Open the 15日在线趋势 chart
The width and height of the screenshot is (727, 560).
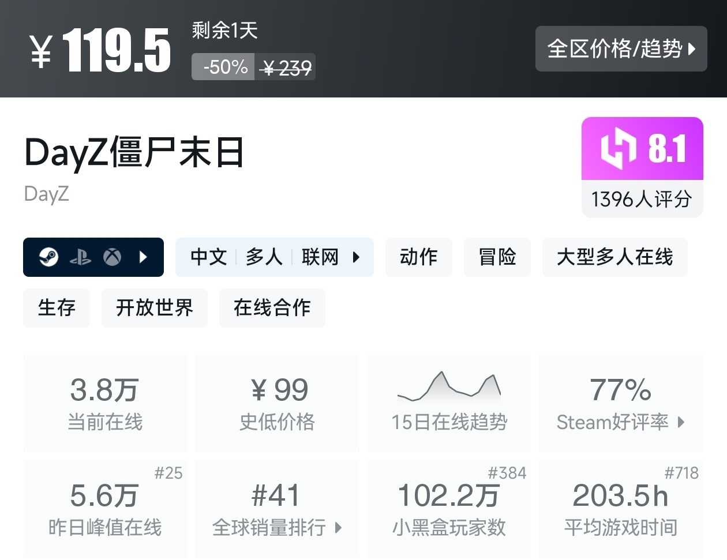[x=449, y=403]
